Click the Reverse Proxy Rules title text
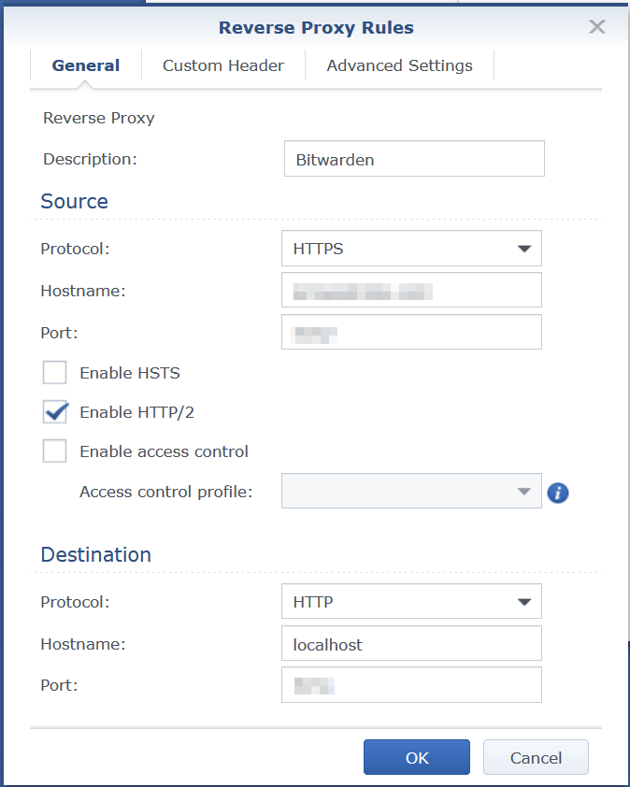Image resolution: width=630 pixels, height=787 pixels. pos(316,28)
